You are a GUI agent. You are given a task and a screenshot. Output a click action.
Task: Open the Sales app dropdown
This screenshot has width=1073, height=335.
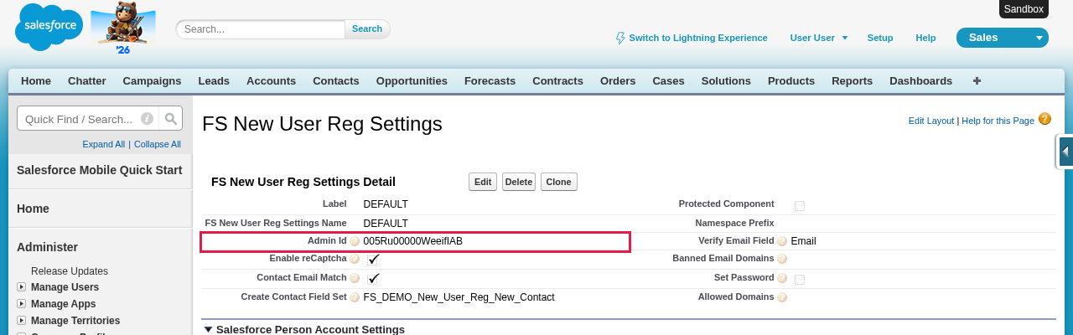tap(1003, 38)
